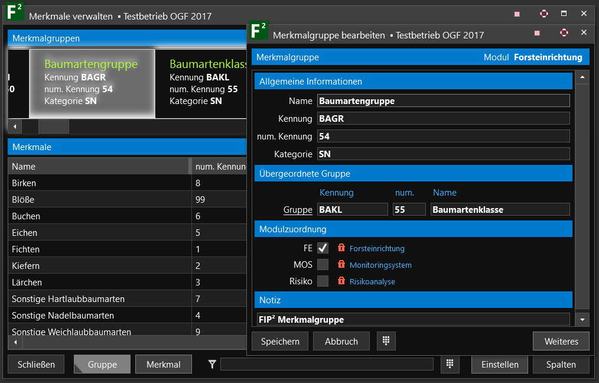599x383 pixels.
Task: Click into the Name input field
Action: [443, 100]
